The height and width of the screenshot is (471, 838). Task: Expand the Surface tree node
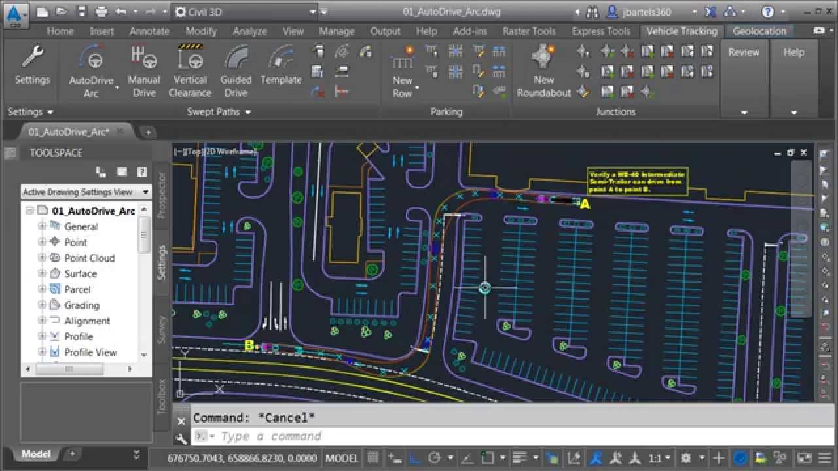42,273
